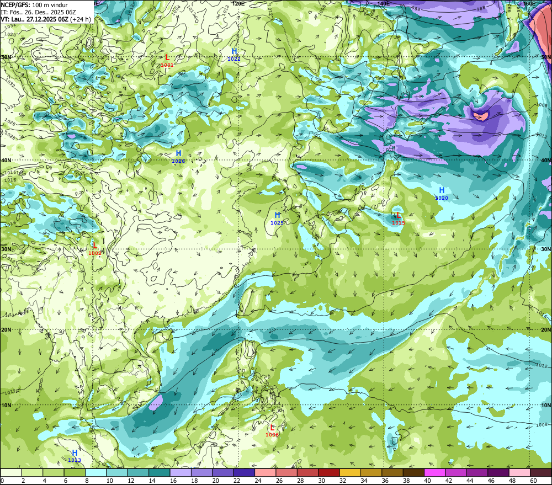This screenshot has height=485, width=552.
Task: Click the blue H marker labeled 1013
Action: coord(75,453)
